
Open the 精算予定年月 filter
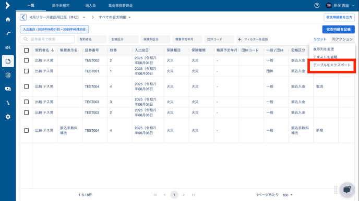tap(187, 39)
